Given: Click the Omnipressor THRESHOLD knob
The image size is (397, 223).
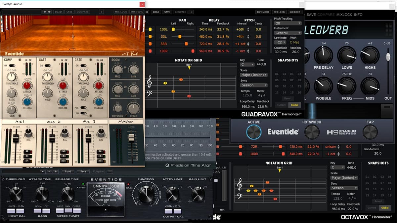Looking at the screenshot, I should [x=16, y=194].
